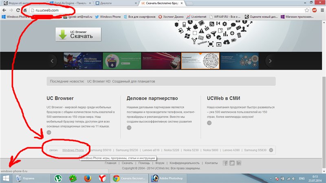This screenshot has width=326, height=183.
Task: Open the Lenovo a516 link
Action: click(x=151, y=150)
